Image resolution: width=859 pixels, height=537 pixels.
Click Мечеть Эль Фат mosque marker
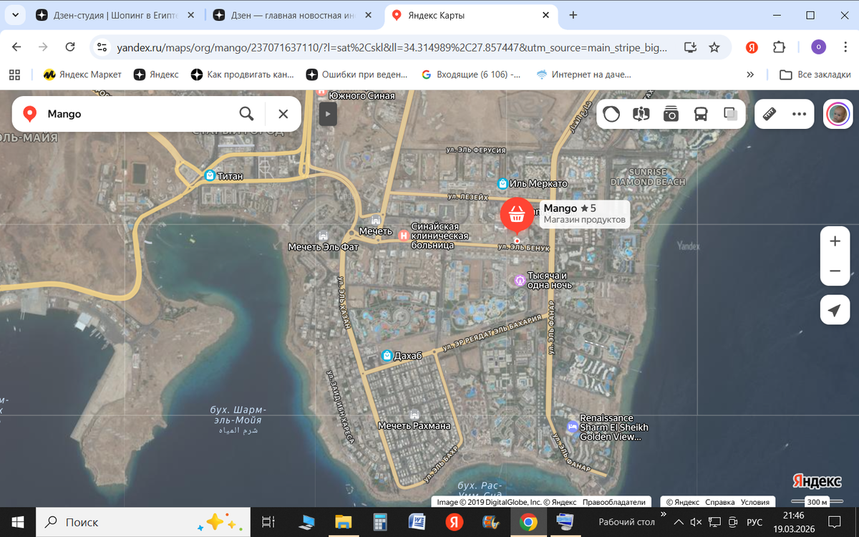(x=323, y=235)
